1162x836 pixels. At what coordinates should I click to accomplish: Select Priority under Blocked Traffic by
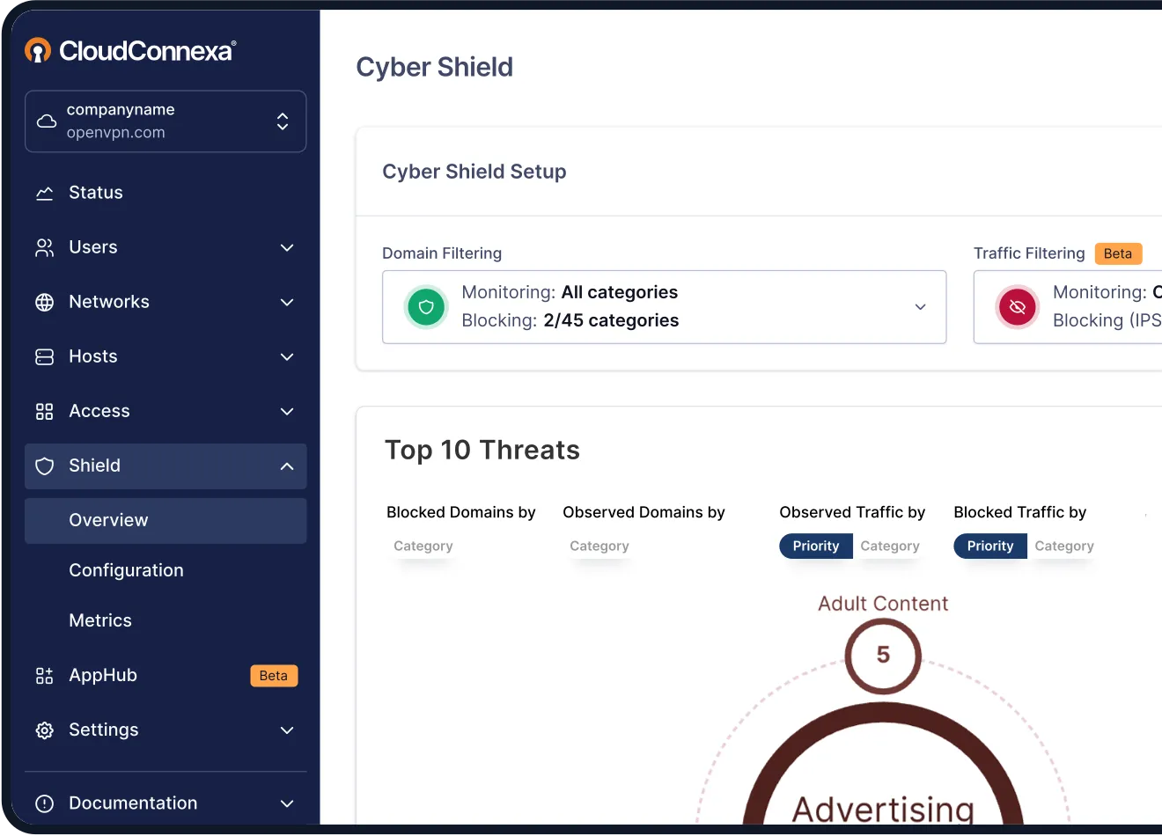point(990,546)
